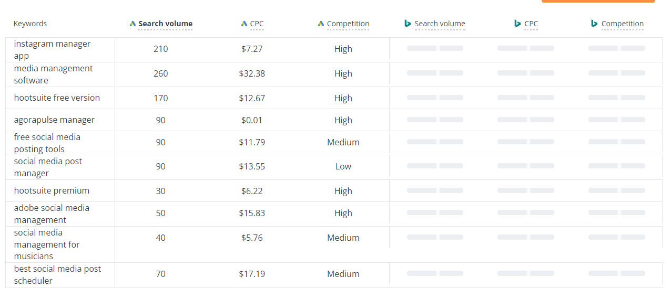
Task: Click the Bing icon beside Search volume
Action: pyautogui.click(x=408, y=24)
